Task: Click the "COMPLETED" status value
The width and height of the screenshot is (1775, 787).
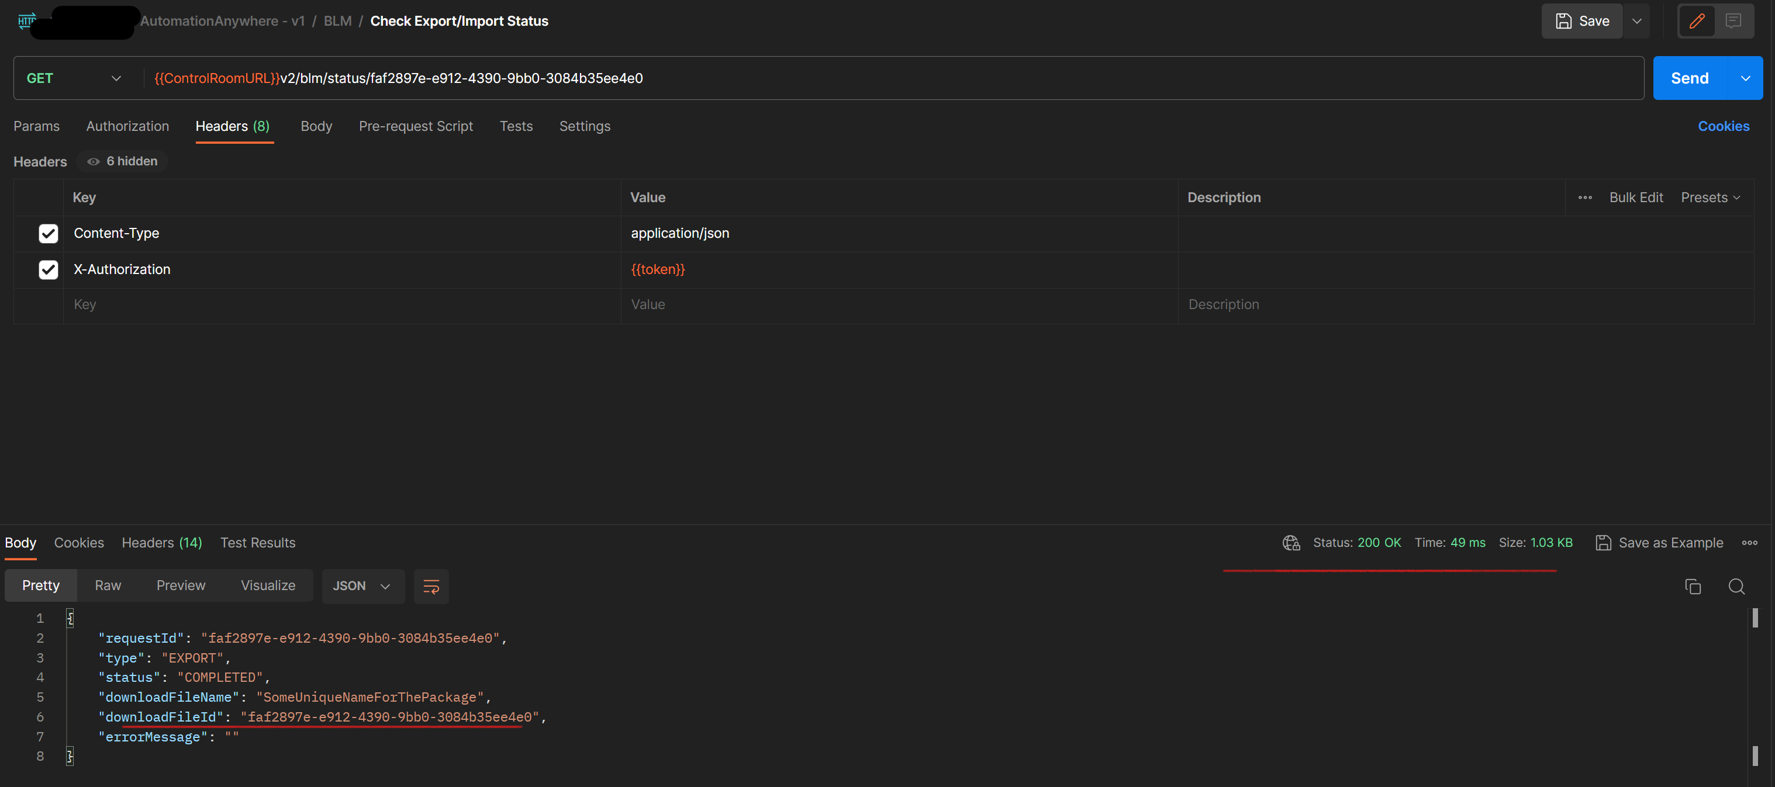Action: click(x=220, y=678)
